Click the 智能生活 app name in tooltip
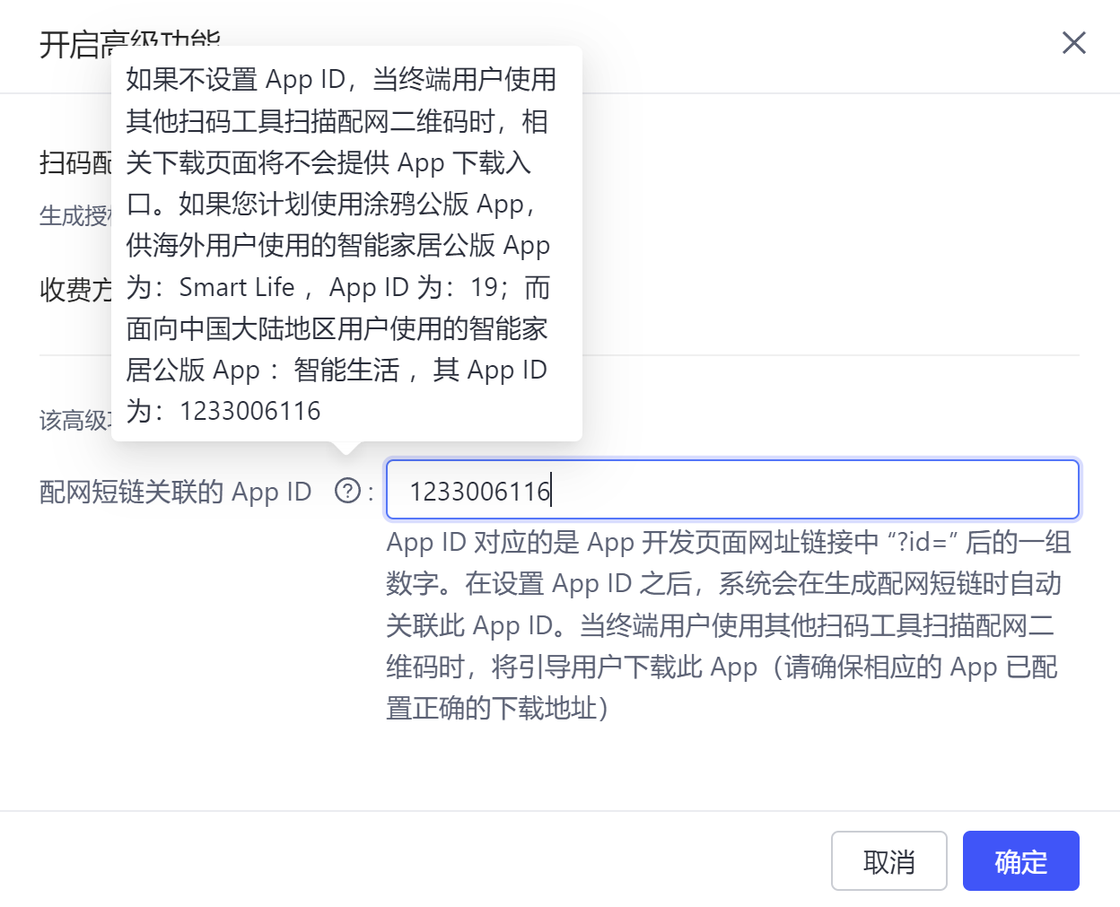This screenshot has height=907, width=1120. (x=346, y=370)
